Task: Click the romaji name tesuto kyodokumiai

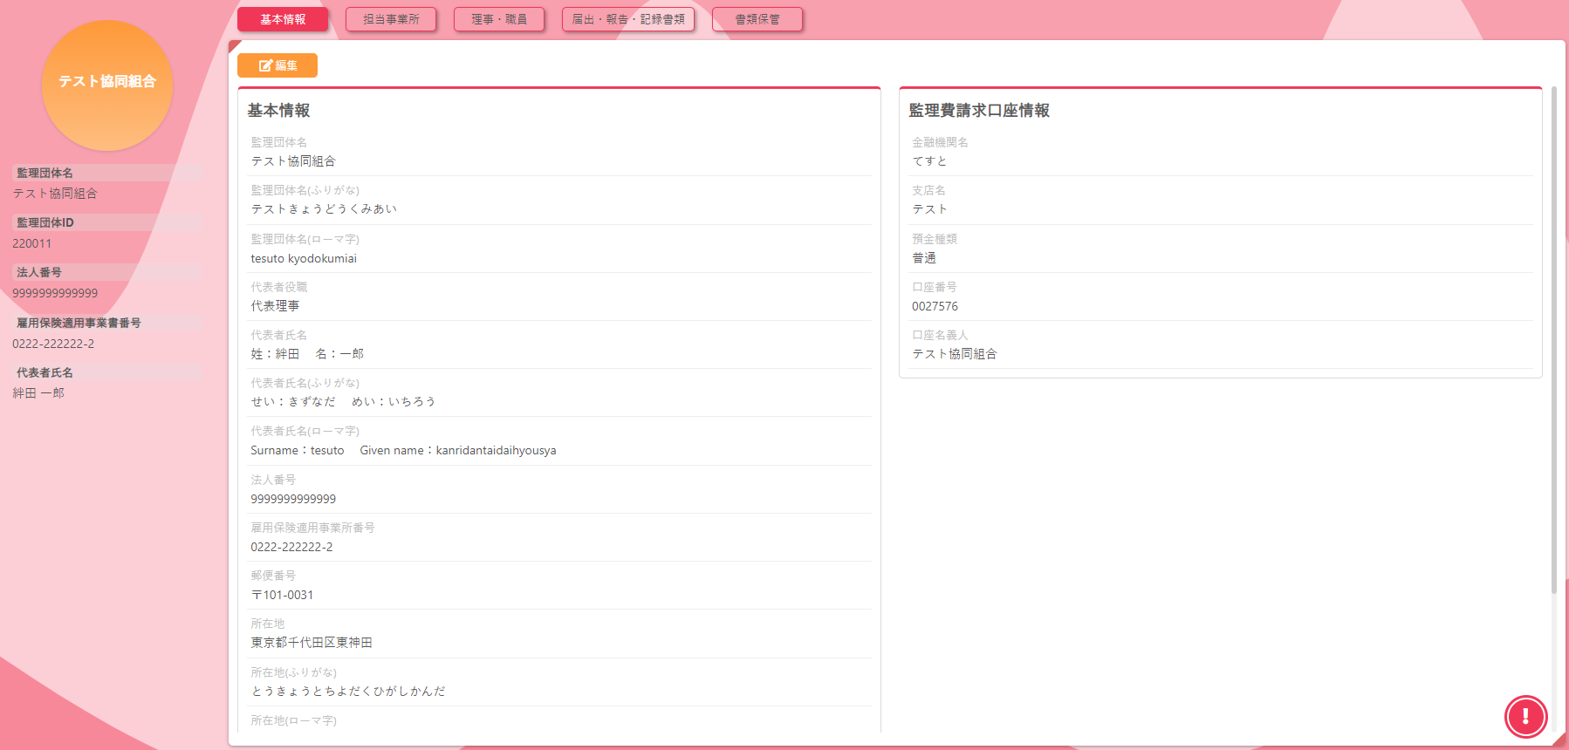Action: (x=304, y=258)
